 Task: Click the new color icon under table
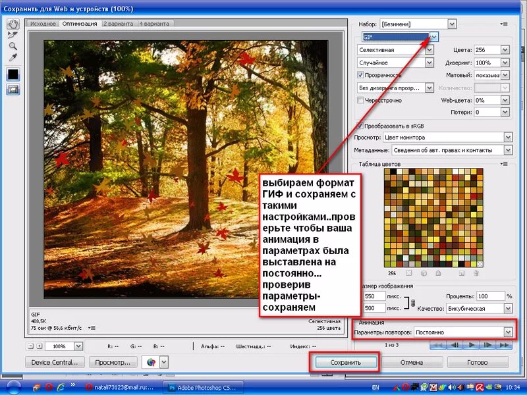(462, 273)
